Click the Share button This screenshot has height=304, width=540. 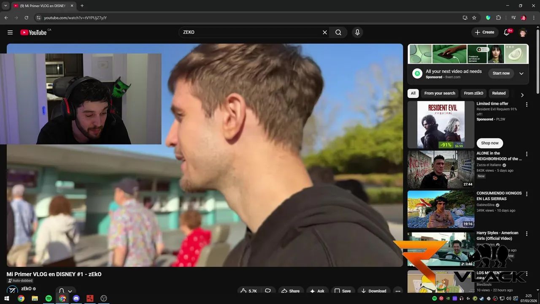(x=290, y=291)
